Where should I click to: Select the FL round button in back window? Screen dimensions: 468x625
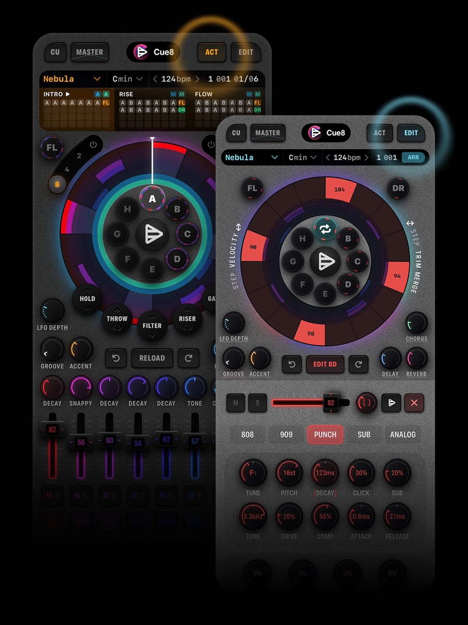52,147
